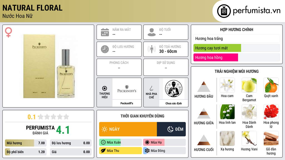Image resolution: width=285 pixels, height=160 pixels.
Task: Click the nose icon above Nhà pha chế
Action: point(151,88)
